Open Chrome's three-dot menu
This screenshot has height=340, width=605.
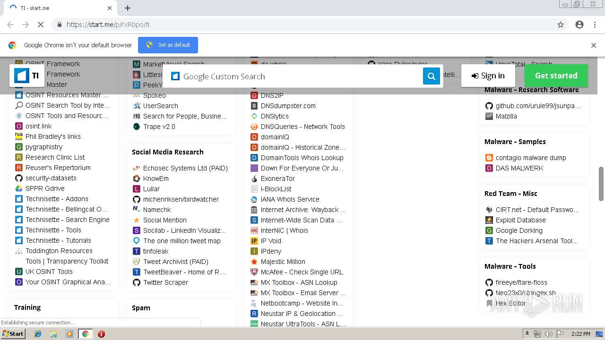click(595, 25)
